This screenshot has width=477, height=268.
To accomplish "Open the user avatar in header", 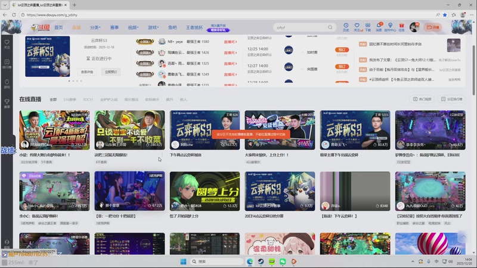I will 414,27.
